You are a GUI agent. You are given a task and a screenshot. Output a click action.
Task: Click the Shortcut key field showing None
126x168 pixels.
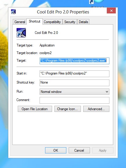(x=74, y=83)
